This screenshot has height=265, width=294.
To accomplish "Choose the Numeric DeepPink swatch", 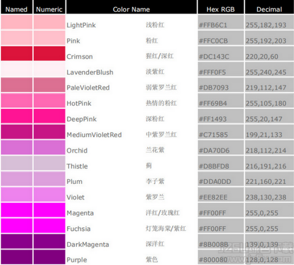I will pyautogui.click(x=49, y=116).
